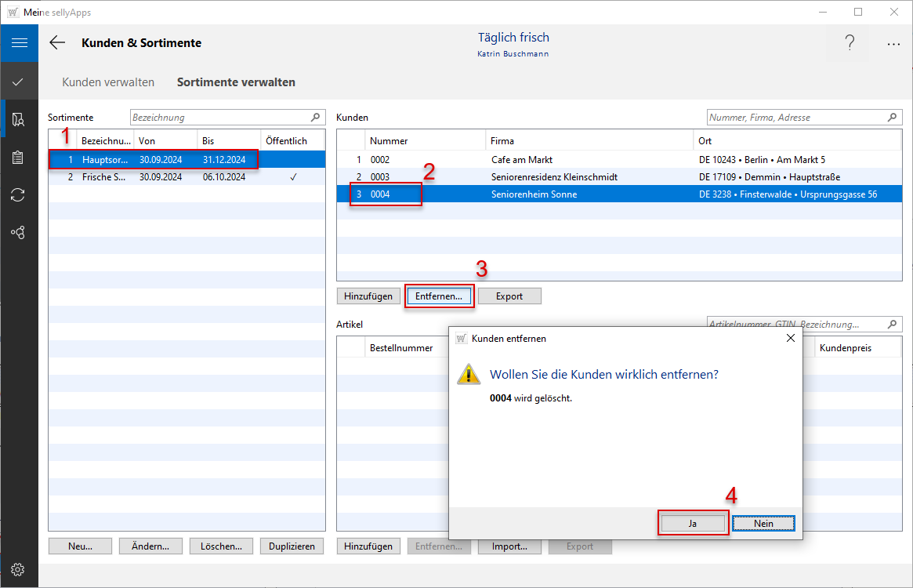Open the share nodes icon in the sidebar
This screenshot has height=588, width=913.
[19, 233]
